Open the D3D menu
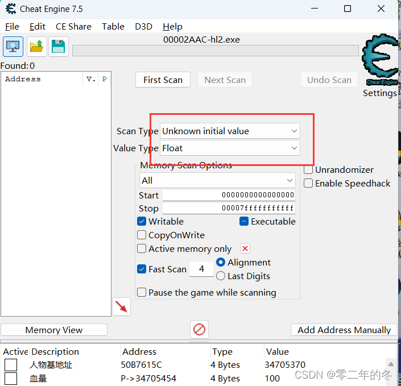The image size is (401, 386). tap(143, 27)
